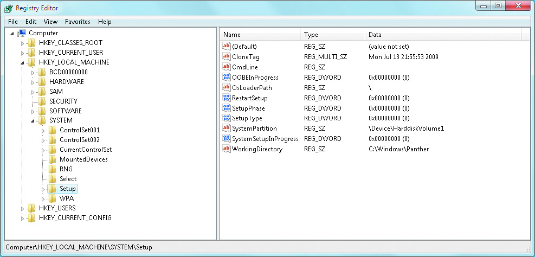Viewport: 535px width, 257px height.
Task: Click the \Device\HarddiskVolume1 data cell
Action: (x=407, y=128)
